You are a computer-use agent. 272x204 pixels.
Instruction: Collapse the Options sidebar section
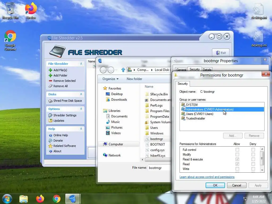(81, 109)
